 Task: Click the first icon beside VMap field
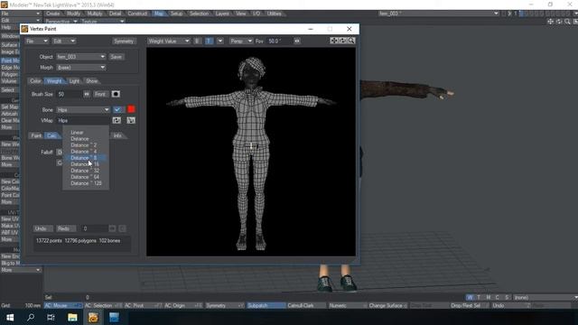pos(117,120)
